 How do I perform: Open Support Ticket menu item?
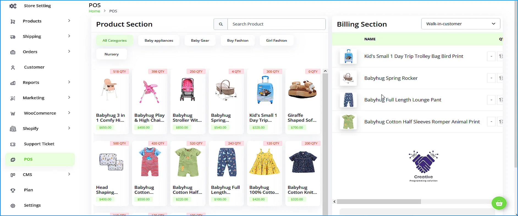tap(39, 144)
